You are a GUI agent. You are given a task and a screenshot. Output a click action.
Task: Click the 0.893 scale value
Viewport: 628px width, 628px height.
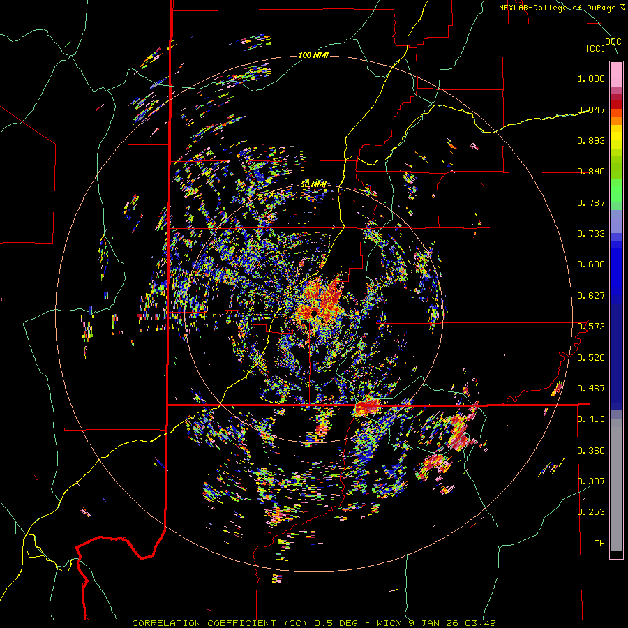(x=591, y=140)
